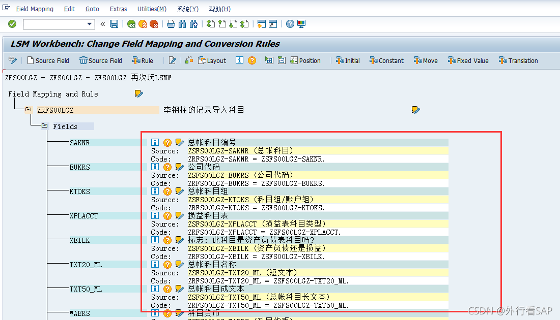The width and height of the screenshot is (560, 320).
Task: Click the edit pencil-notepad icon
Action: click(x=172, y=60)
